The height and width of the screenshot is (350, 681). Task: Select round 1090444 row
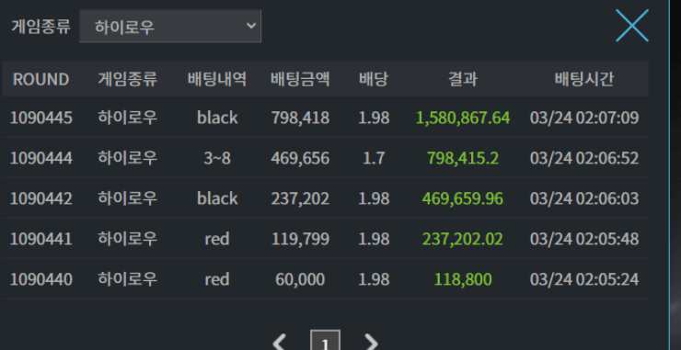tap(325, 158)
